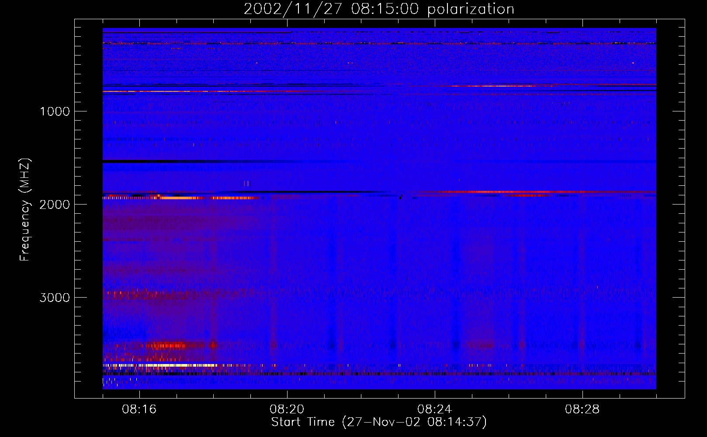707x437 pixels.
Task: Click the 08:20 time tick label
Action: (x=287, y=409)
